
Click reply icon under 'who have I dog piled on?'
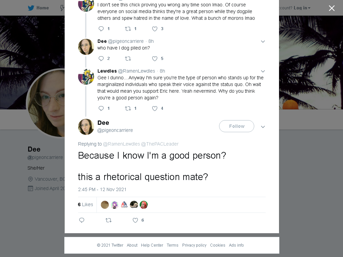pos(101,58)
